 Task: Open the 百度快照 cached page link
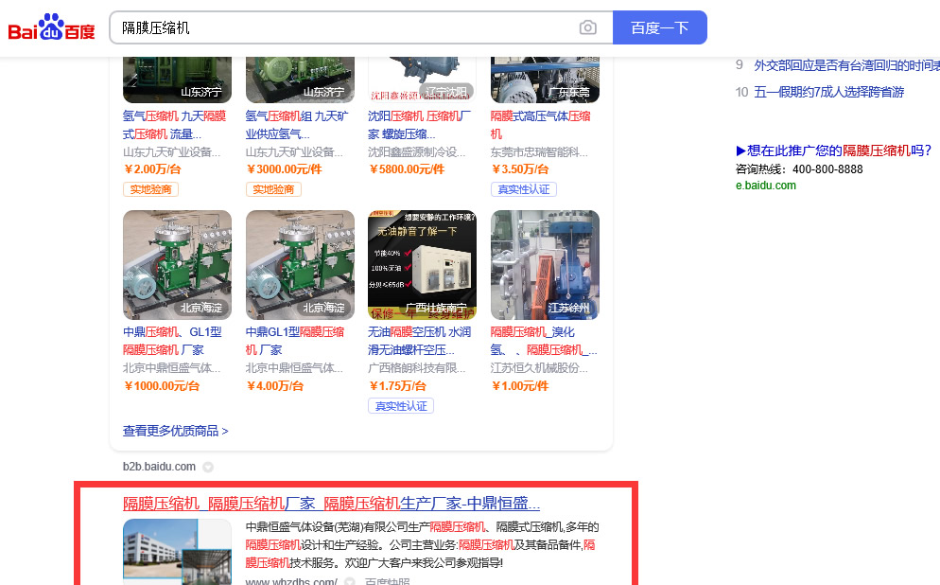coord(388,582)
